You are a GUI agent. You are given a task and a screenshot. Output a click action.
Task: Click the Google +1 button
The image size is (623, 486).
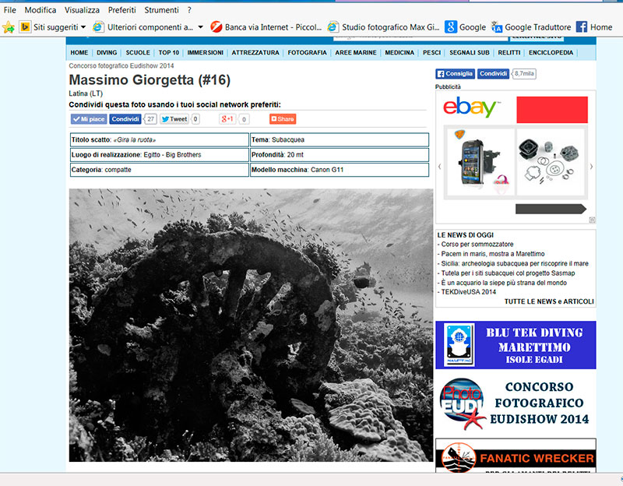tap(227, 119)
